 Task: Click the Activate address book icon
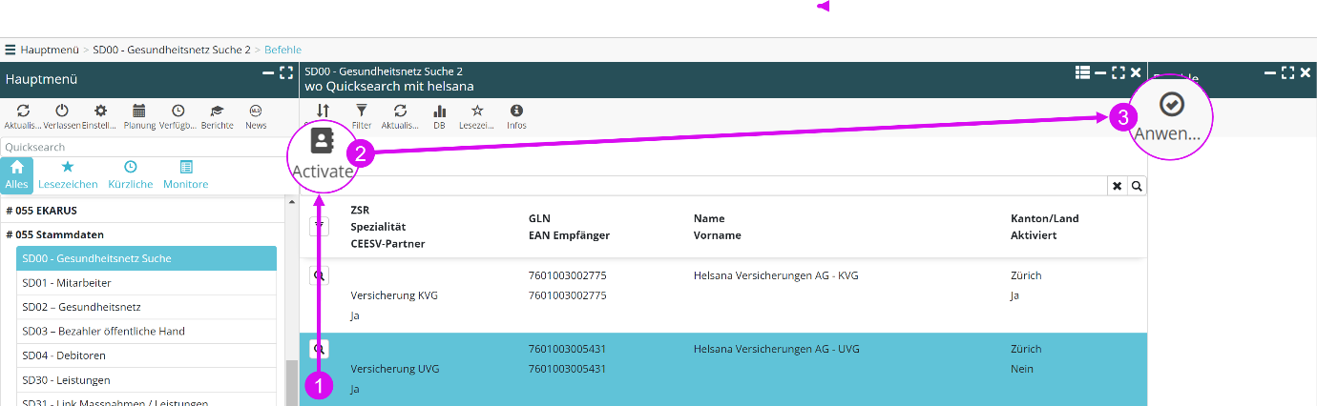(x=323, y=142)
